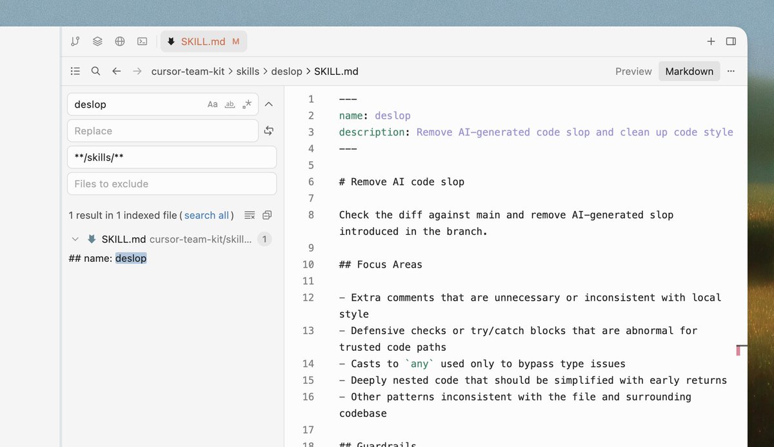The image size is (774, 447).
Task: Toggle case sensitive search with Aa
Action: tap(213, 104)
